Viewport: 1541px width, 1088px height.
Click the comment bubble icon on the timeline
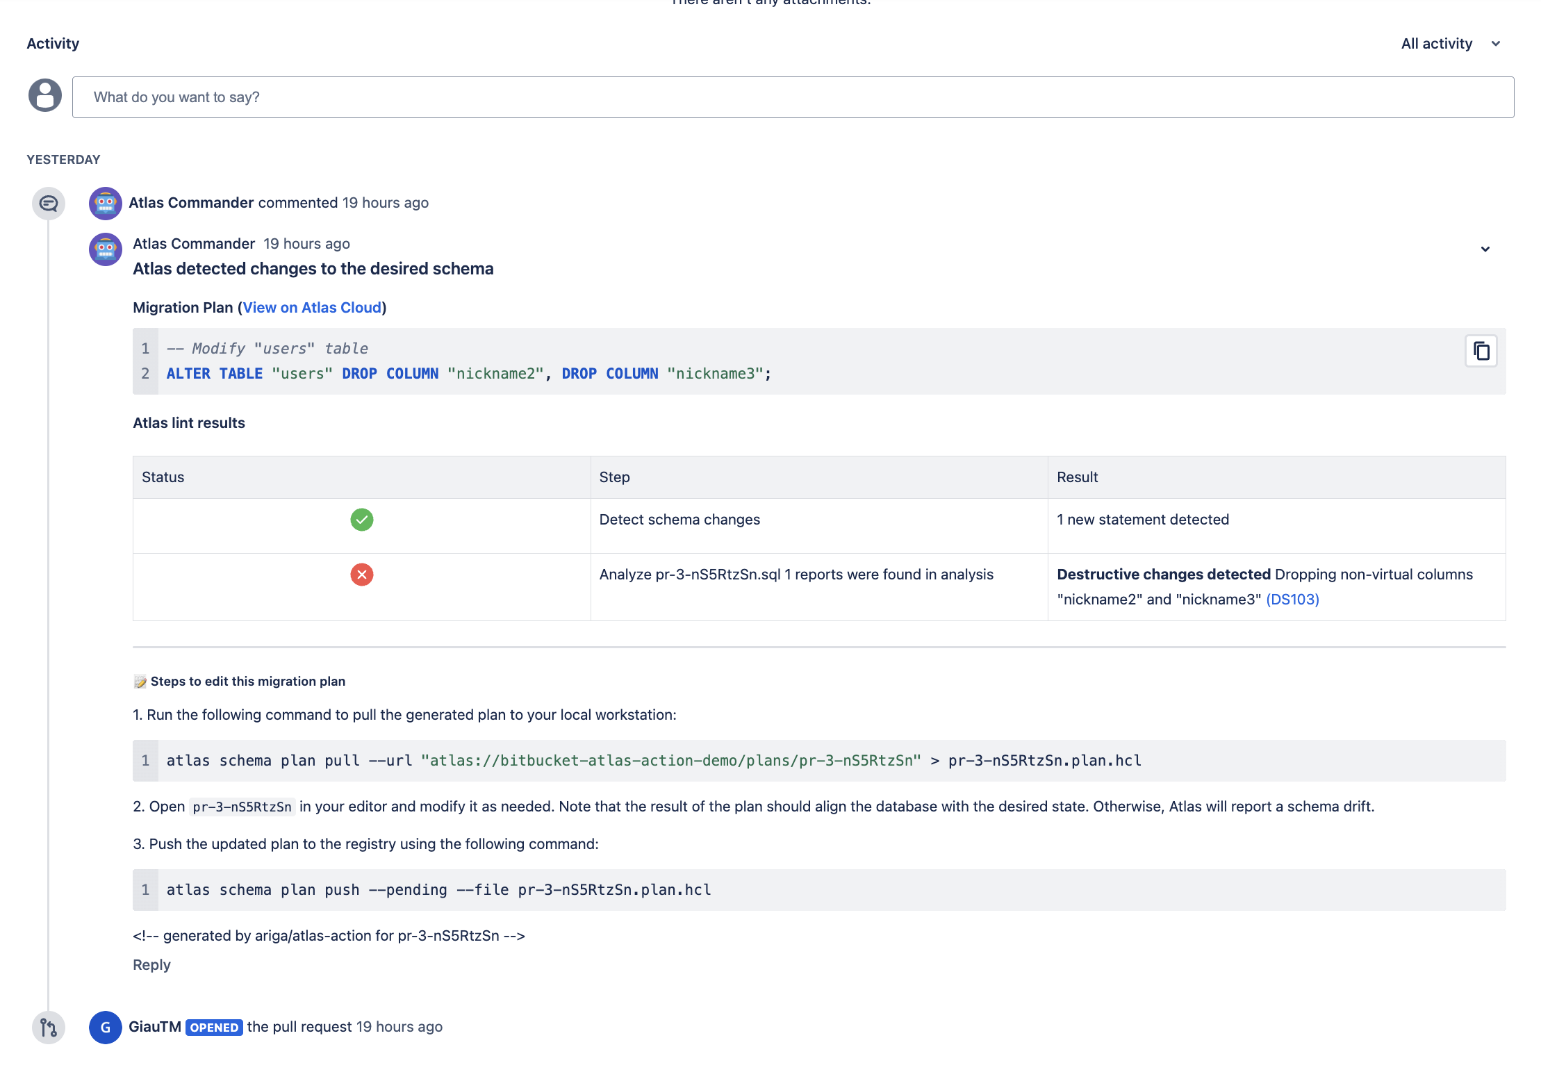click(48, 203)
